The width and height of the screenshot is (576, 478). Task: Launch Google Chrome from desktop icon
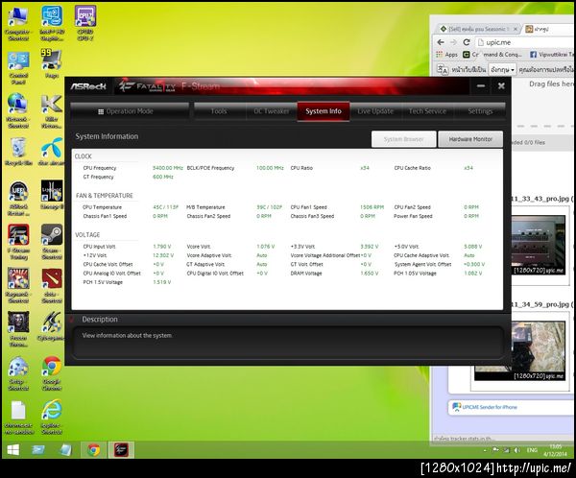(x=52, y=373)
